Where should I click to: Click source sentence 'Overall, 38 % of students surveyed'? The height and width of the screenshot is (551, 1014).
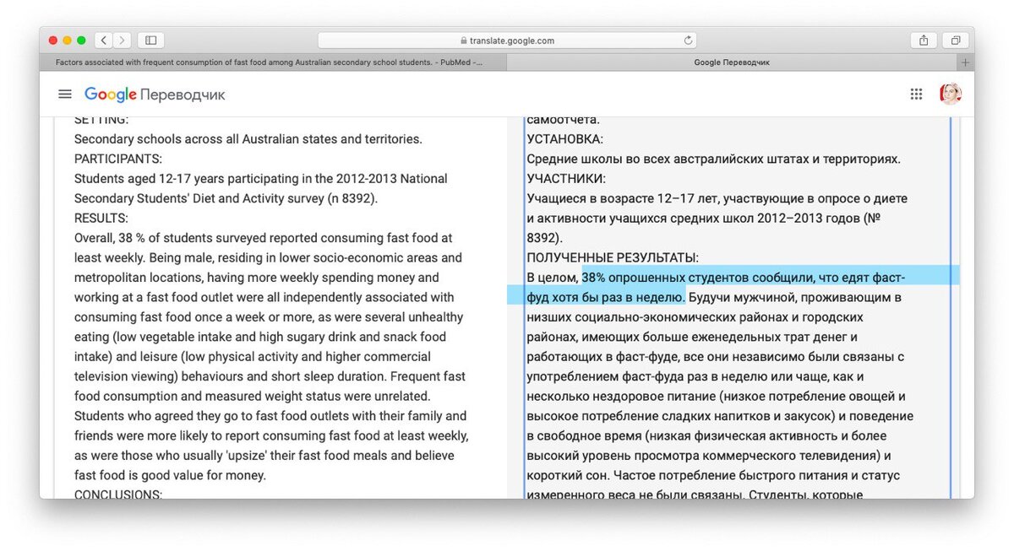click(x=263, y=238)
